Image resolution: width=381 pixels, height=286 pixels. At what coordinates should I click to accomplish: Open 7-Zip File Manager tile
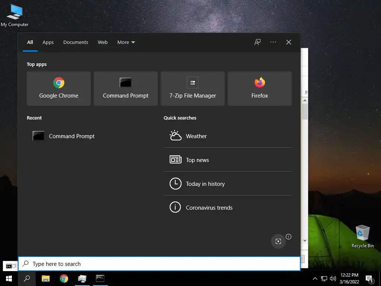click(193, 89)
